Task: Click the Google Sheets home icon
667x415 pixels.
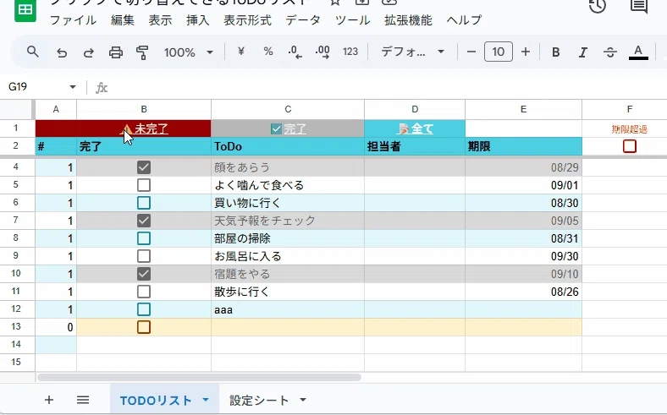Action: [25, 10]
